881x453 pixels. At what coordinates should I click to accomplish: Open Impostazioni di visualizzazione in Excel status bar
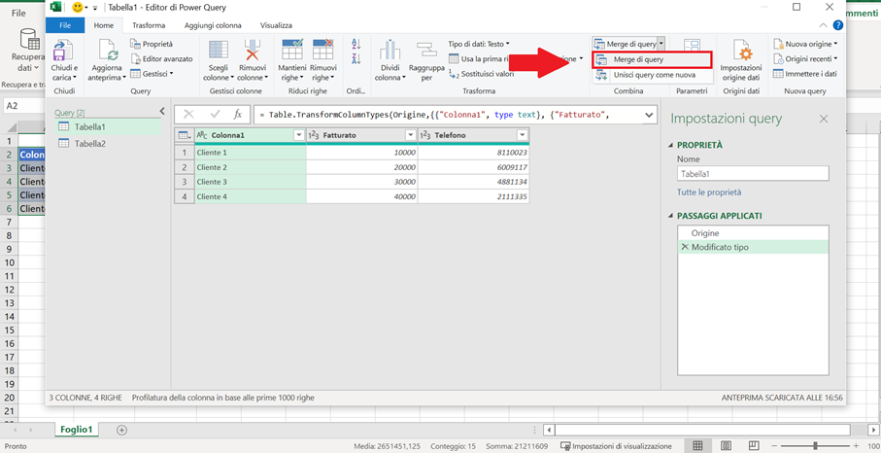[617, 446]
